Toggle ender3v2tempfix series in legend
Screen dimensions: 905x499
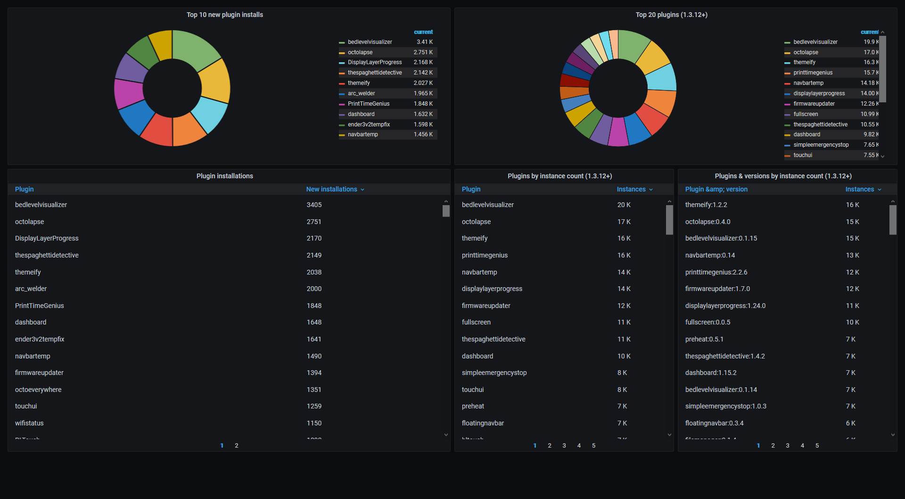(369, 125)
